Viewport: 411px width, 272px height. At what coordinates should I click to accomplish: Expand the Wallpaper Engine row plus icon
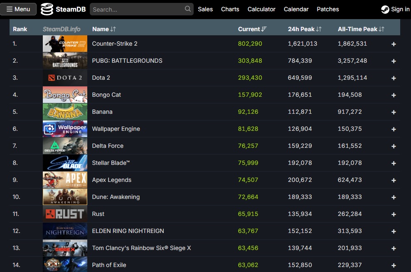point(394,129)
